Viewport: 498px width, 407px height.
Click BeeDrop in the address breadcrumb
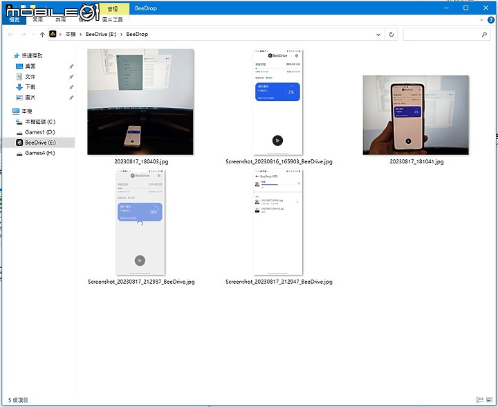(x=137, y=35)
